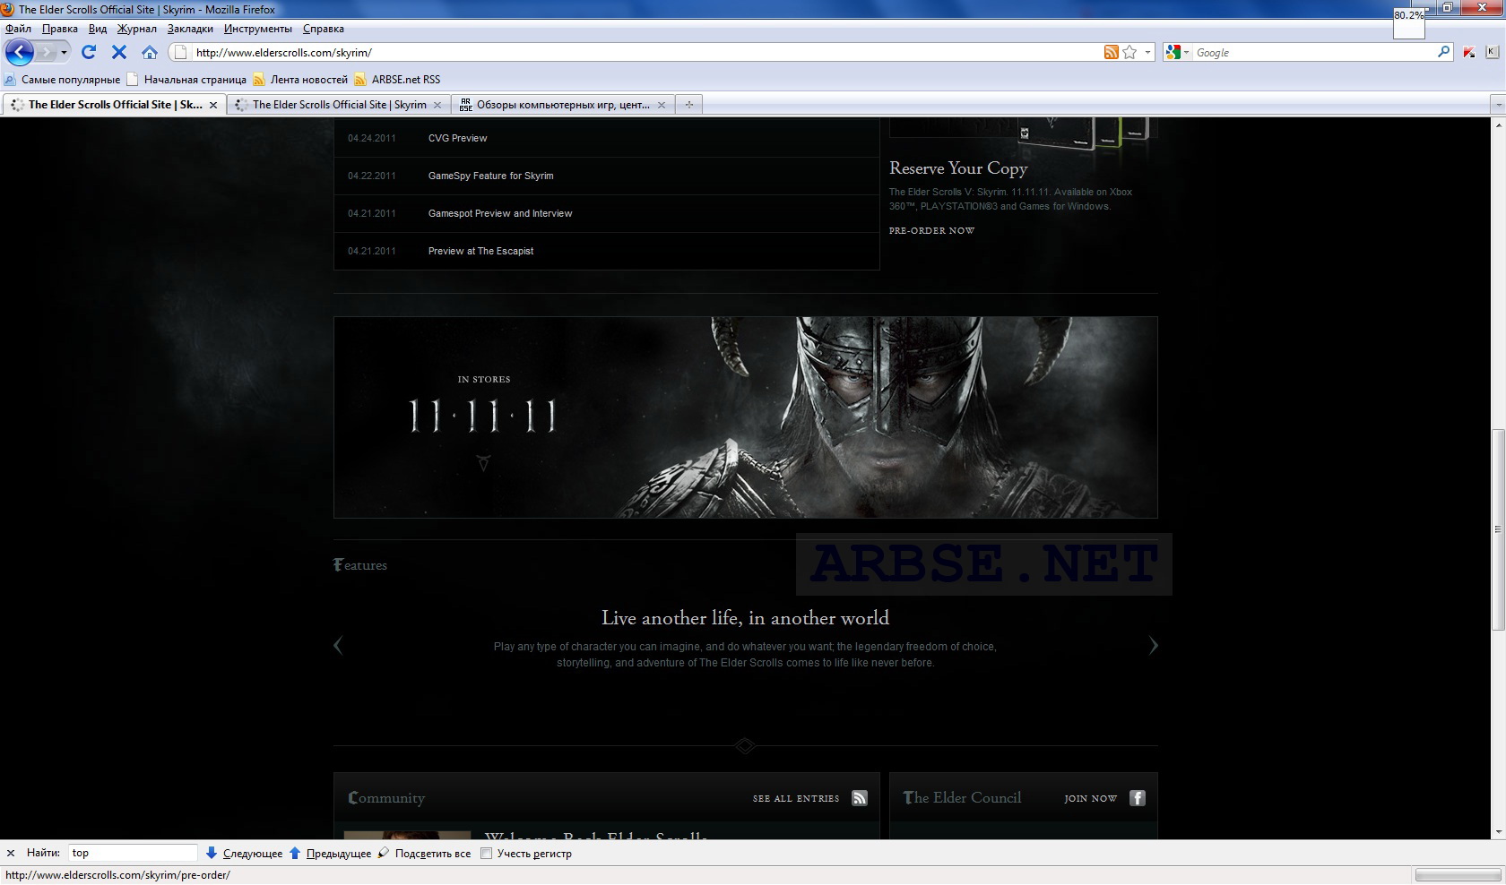Click the 04.24.2011 date entry

(x=372, y=138)
